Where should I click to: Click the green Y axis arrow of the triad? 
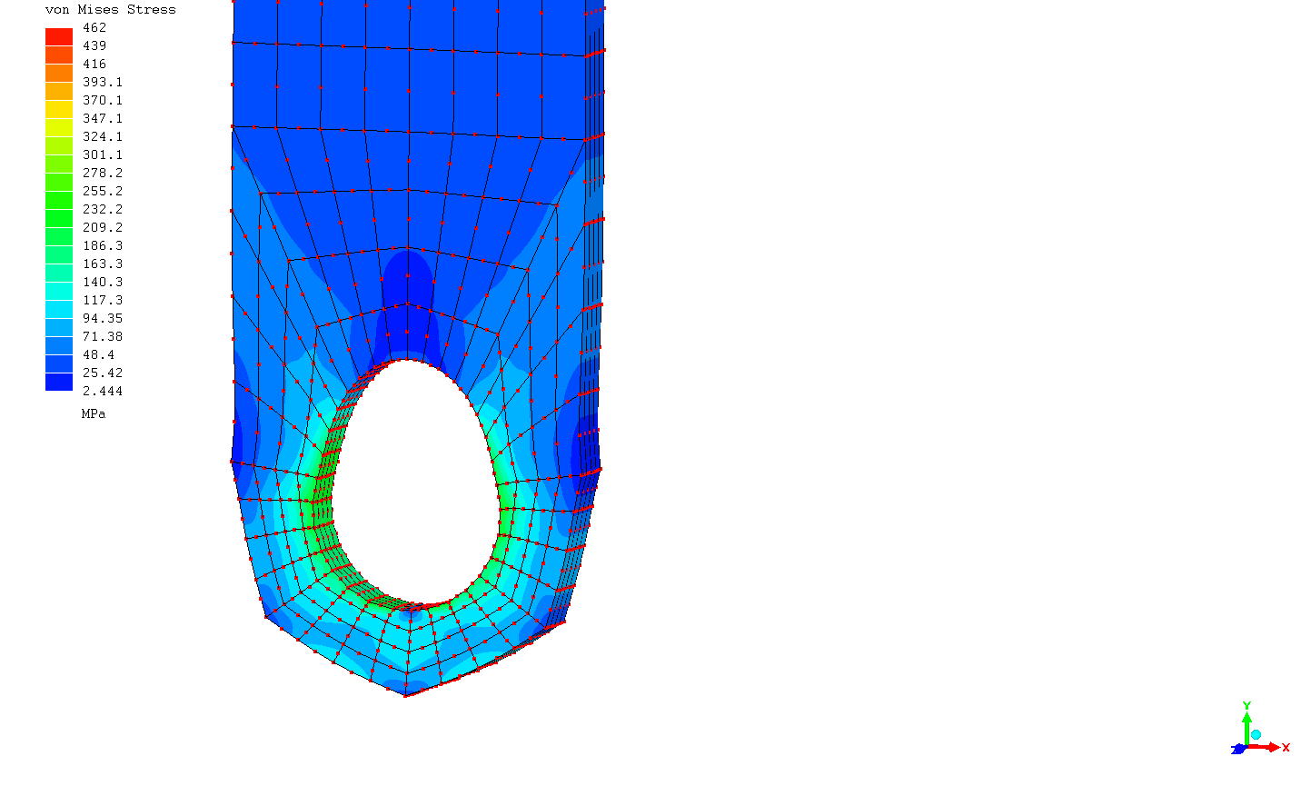click(1246, 729)
